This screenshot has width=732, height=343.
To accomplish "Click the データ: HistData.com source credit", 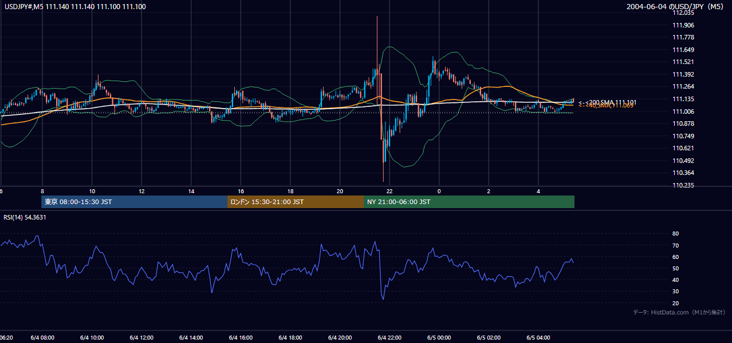I will [x=679, y=312].
